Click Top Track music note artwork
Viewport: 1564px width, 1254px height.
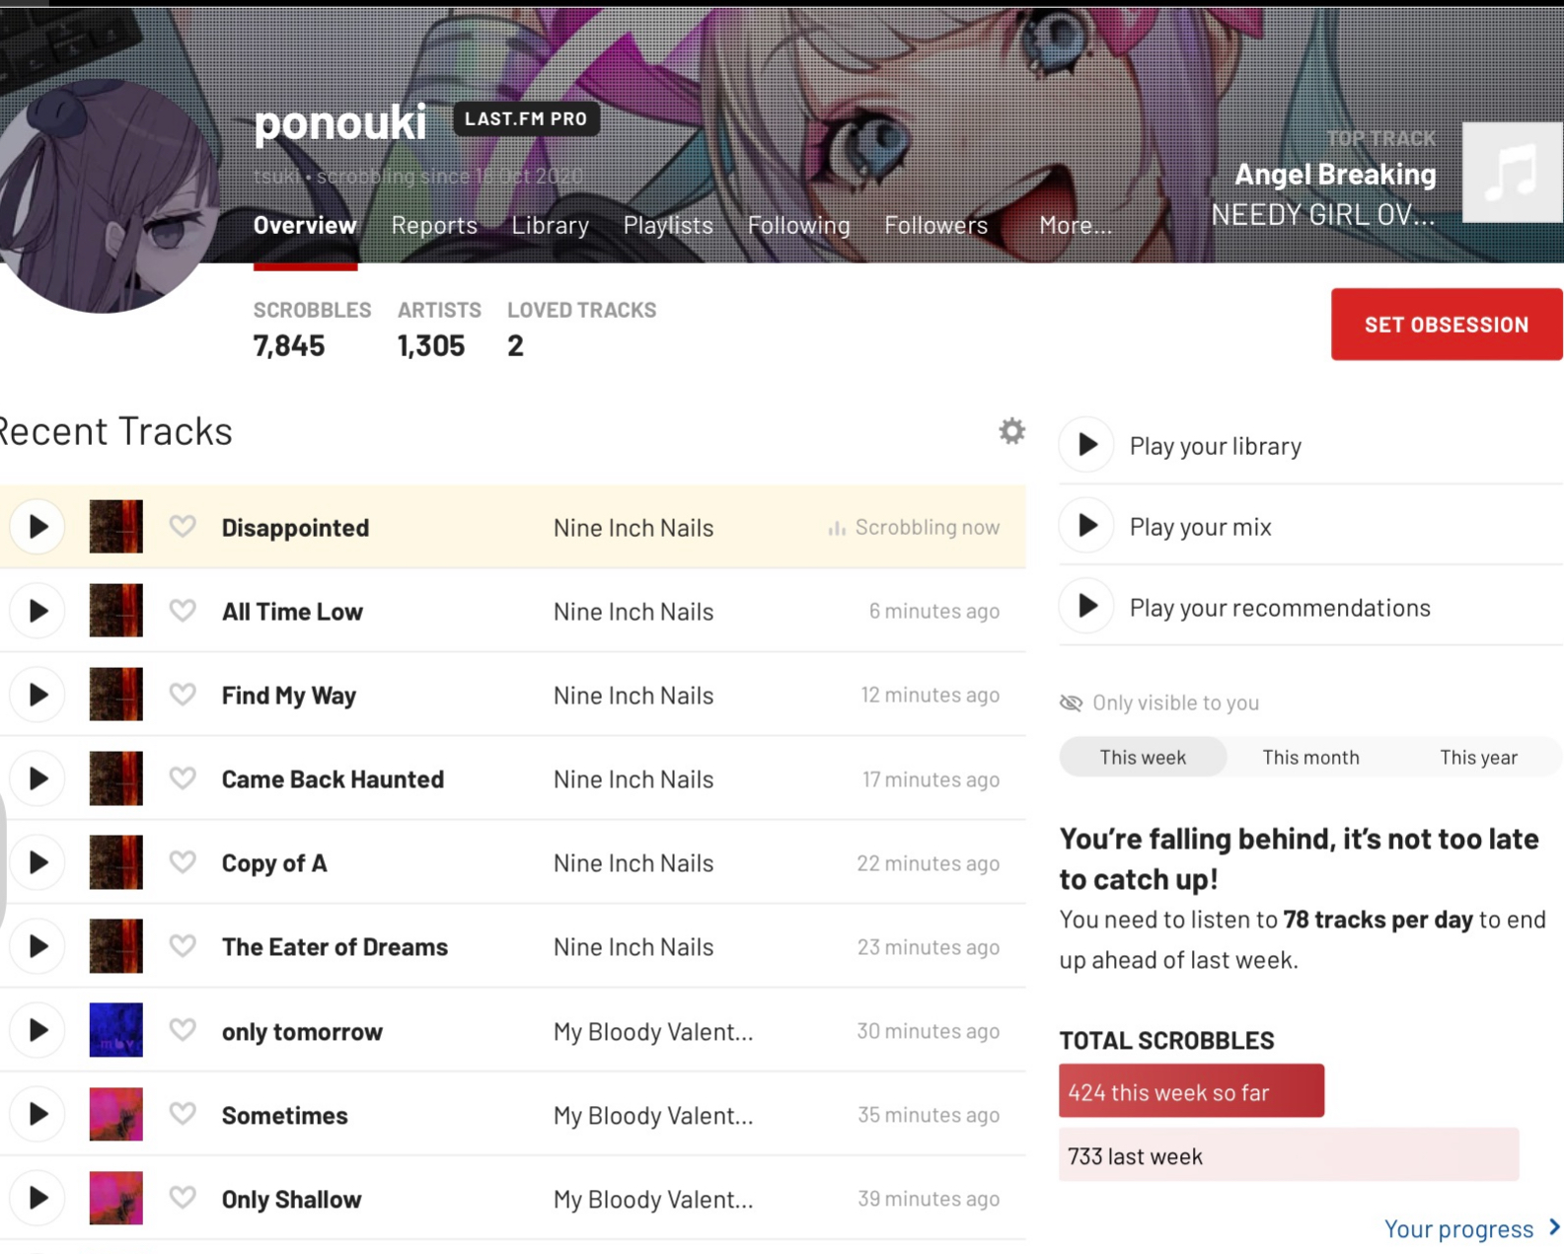pyautogui.click(x=1511, y=173)
